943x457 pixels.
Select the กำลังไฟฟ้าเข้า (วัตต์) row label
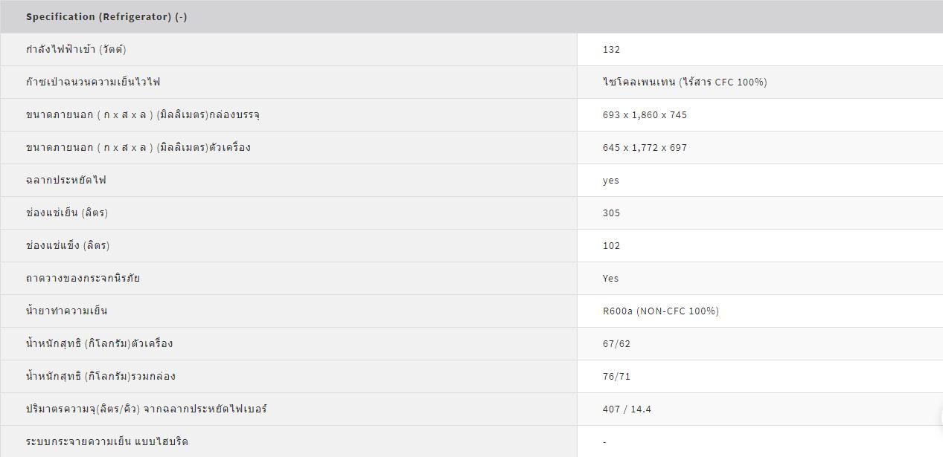tap(76, 49)
